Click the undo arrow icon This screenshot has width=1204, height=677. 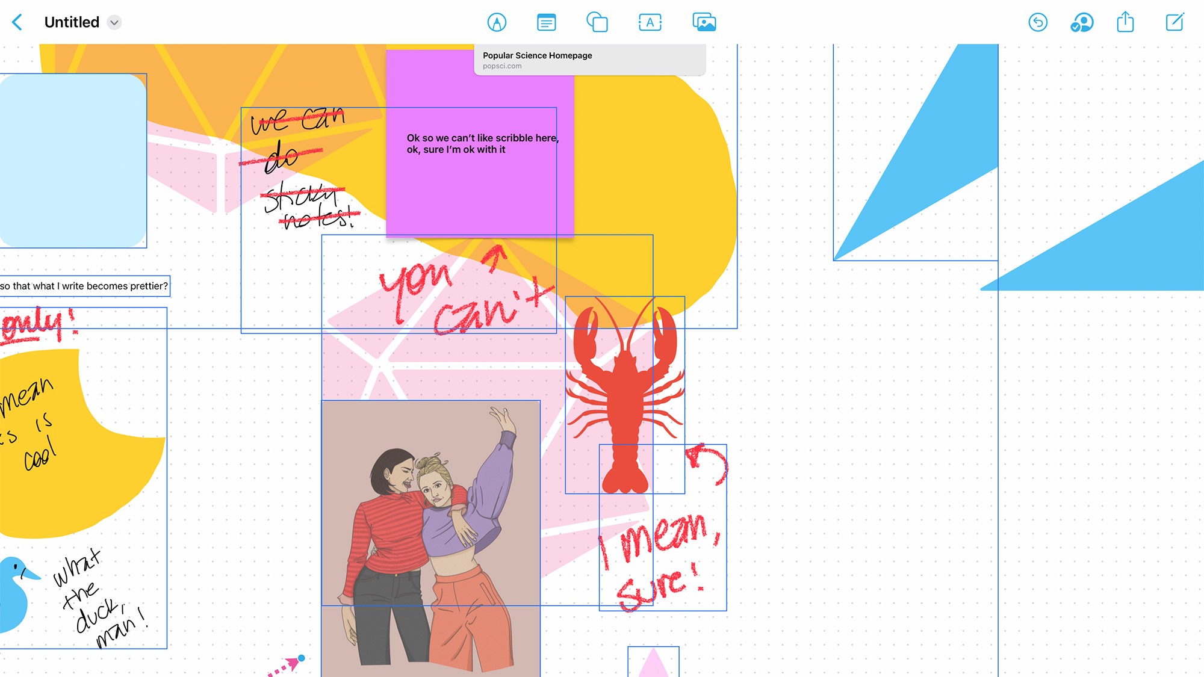[1038, 22]
